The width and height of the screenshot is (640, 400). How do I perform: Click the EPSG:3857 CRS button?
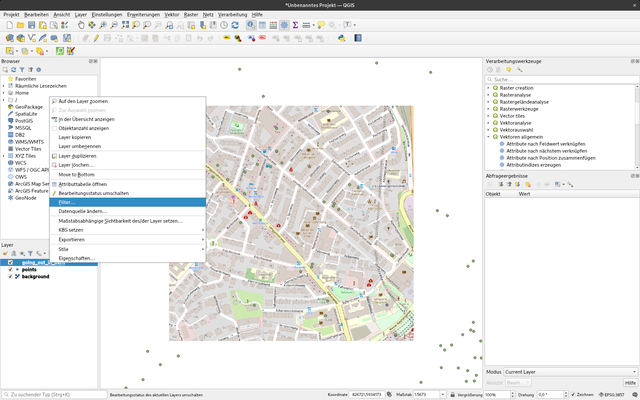coord(611,394)
